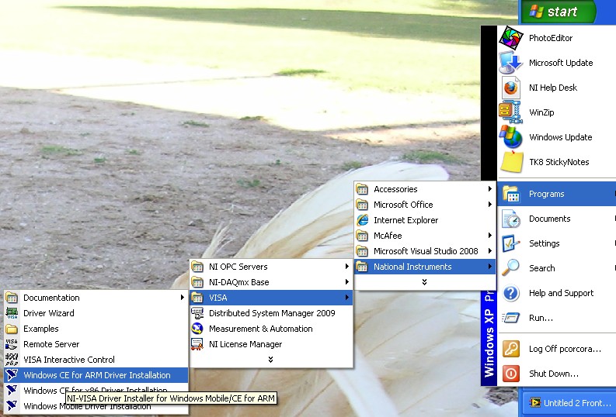This screenshot has height=417, width=616.
Task: Expand the Accessories submenu arrow
Action: [x=490, y=189]
